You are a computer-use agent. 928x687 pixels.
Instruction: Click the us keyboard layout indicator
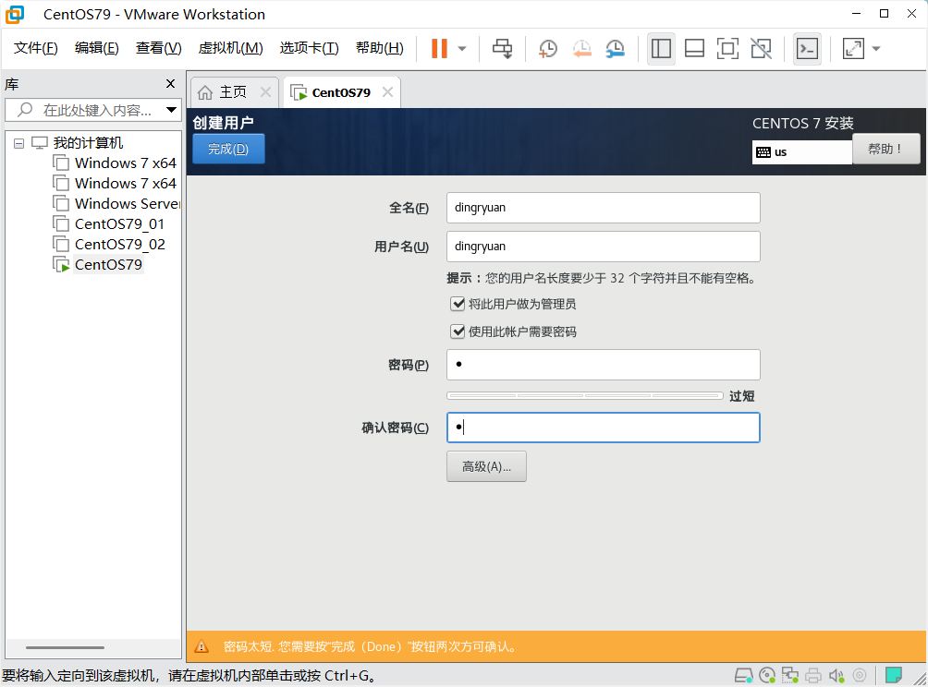[802, 152]
